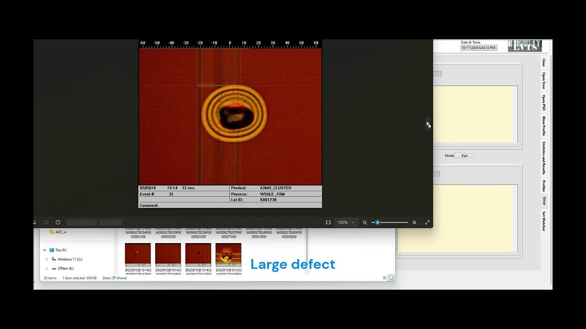This screenshot has width=586, height=329.
Task: Select the Error vertical tab
Action: [x=544, y=201]
